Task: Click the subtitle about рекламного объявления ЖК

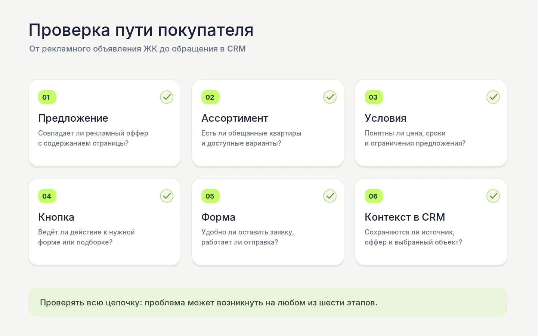Action: (137, 49)
